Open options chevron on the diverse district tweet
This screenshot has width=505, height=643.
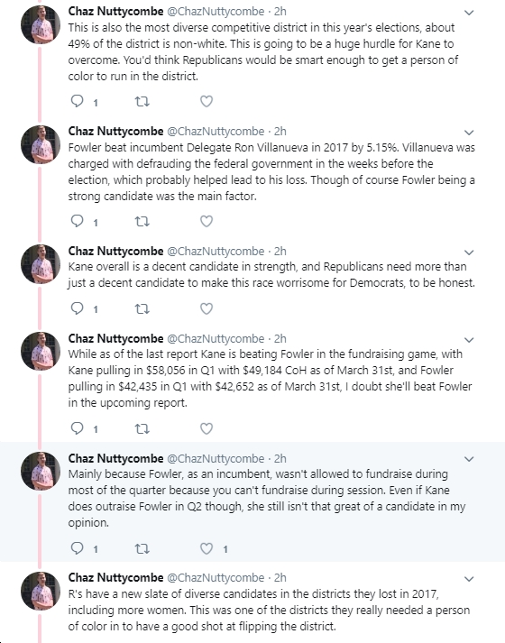(x=469, y=13)
